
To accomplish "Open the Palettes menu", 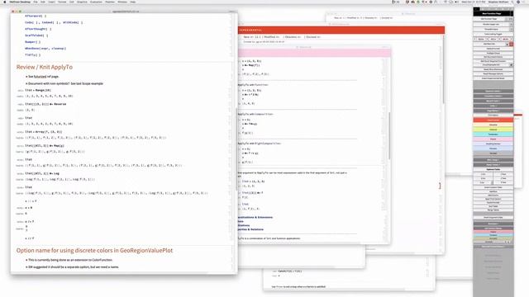I will [110, 2].
